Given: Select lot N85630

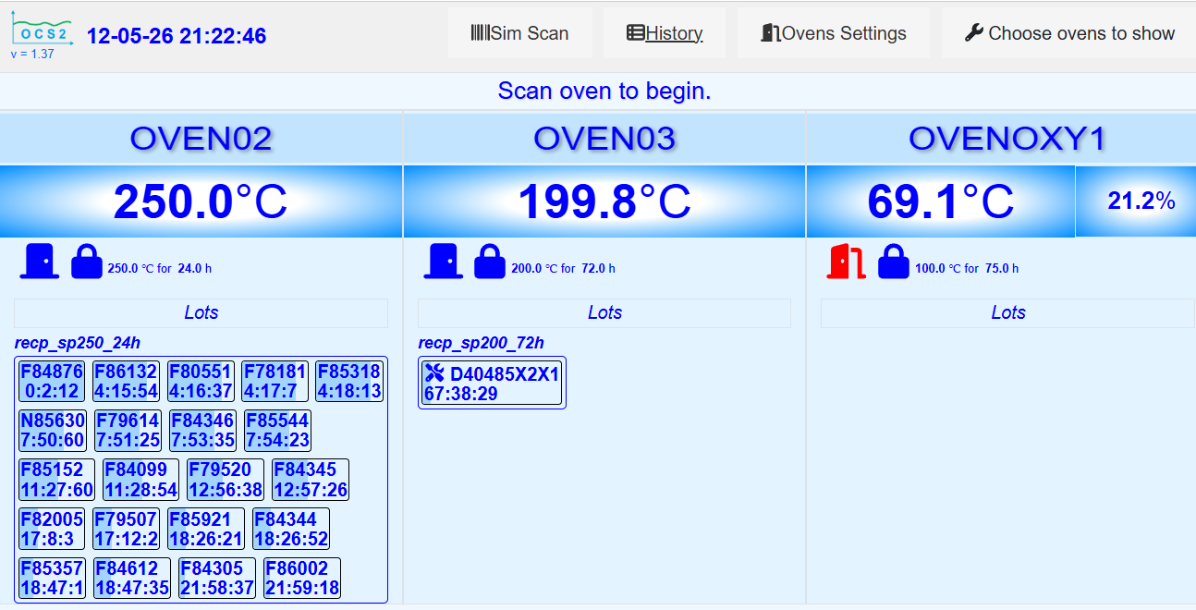Looking at the screenshot, I should click(x=53, y=430).
